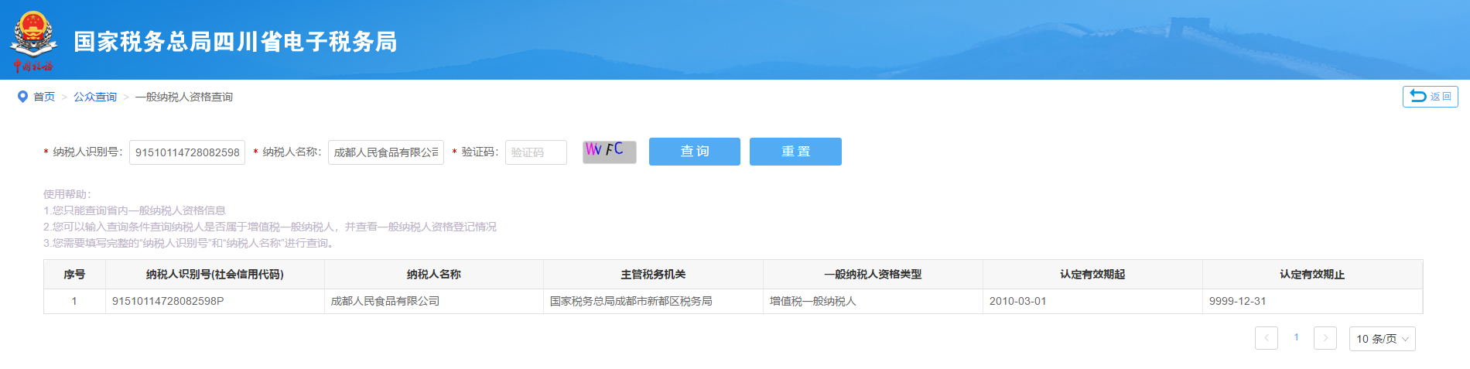Viewport: 1470px width, 369px height.
Task: Go to the previous results page arrow
Action: tap(1266, 338)
